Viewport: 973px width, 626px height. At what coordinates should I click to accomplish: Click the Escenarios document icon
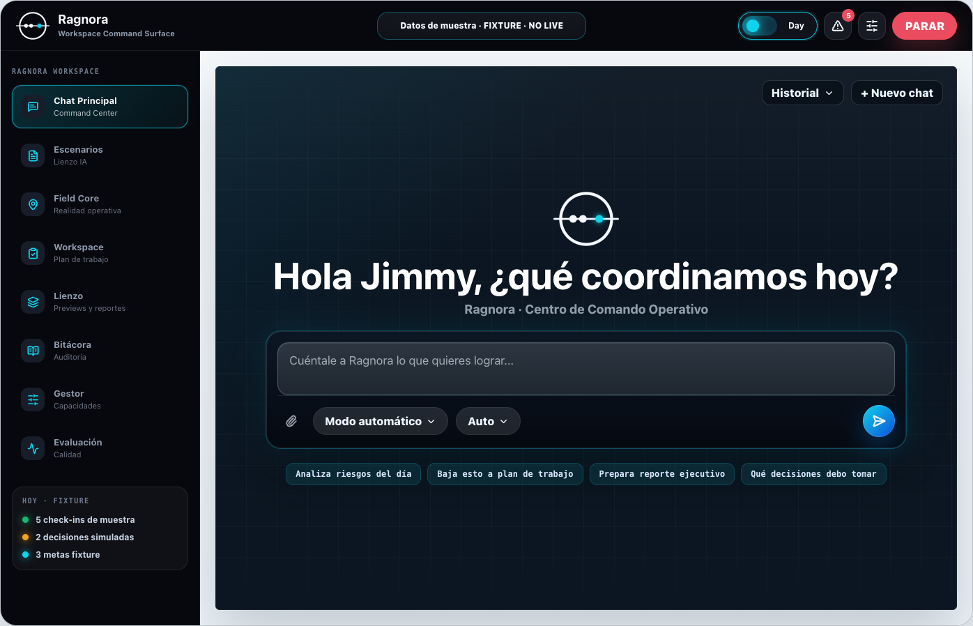[x=33, y=155]
